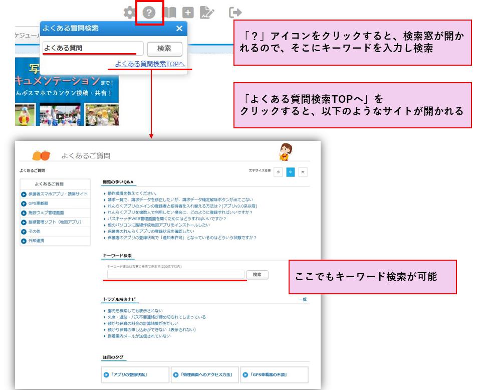Click the settings gear icon
The image size is (498, 390).
[130, 12]
